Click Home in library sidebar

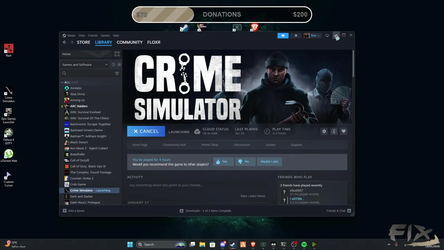coord(86,54)
